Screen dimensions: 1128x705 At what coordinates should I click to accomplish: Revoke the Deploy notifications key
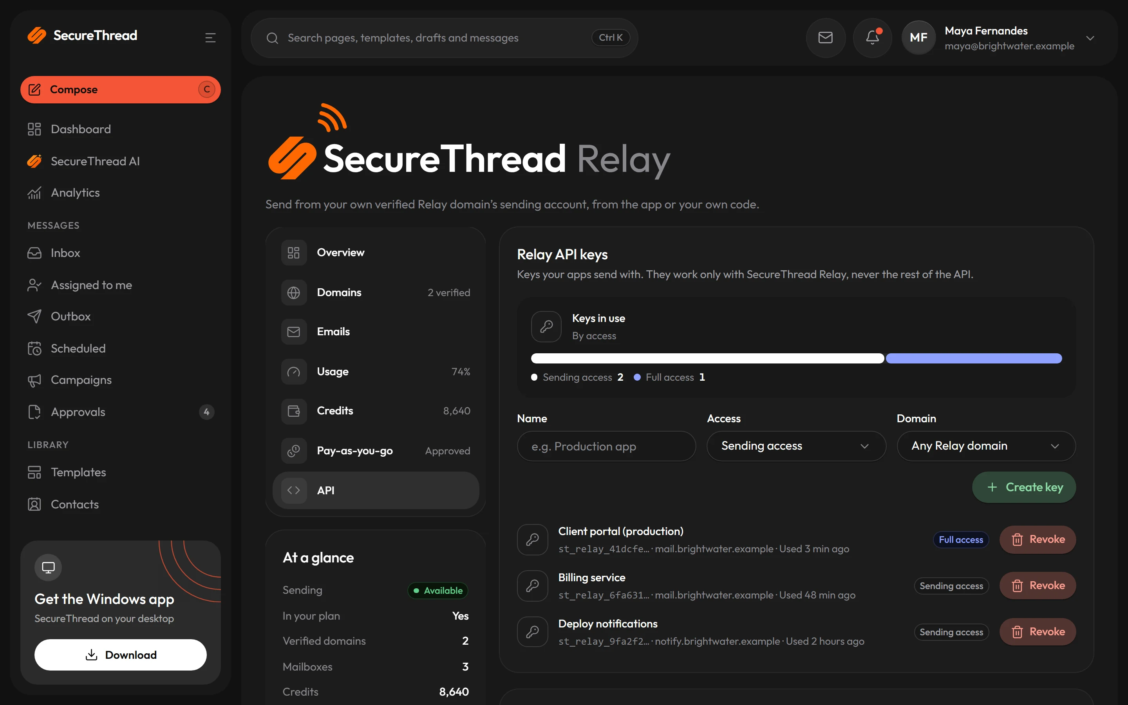click(1038, 632)
